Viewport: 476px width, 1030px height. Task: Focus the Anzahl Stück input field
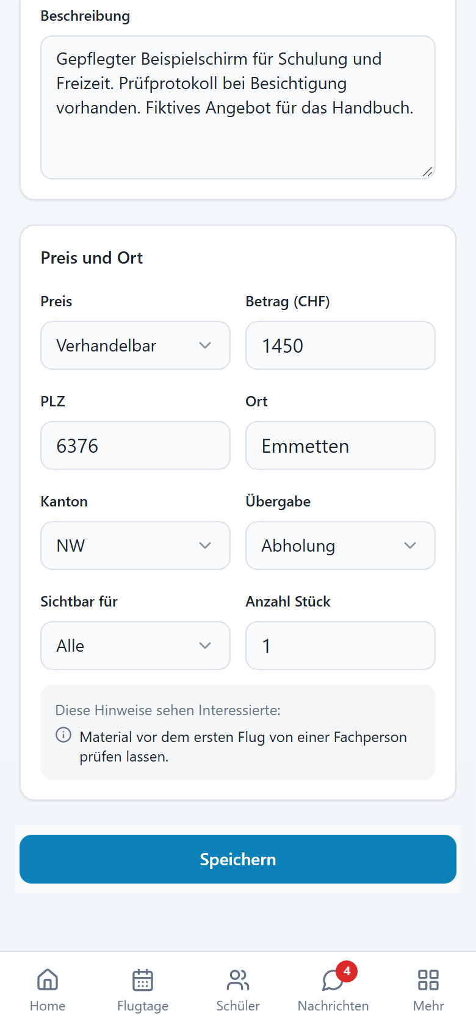pos(341,646)
